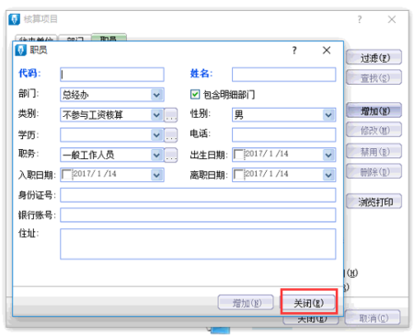Screen dimensions: 414x336
Task: Open the 离职日期 date picker arrow
Action: click(328, 175)
